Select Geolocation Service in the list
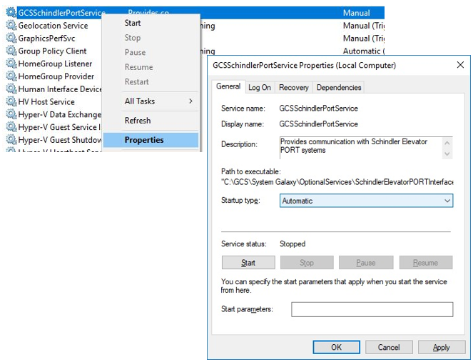 53,26
